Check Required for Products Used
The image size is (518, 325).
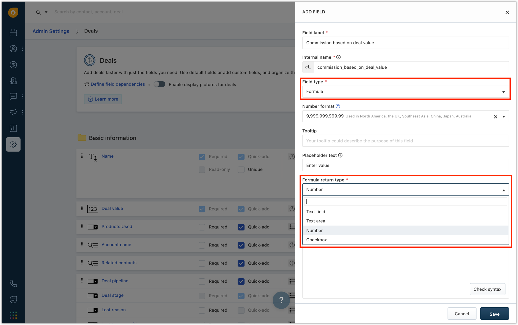[x=202, y=227]
